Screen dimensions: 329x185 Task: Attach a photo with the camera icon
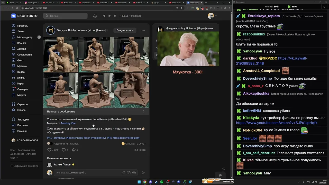pyautogui.click(x=129, y=173)
